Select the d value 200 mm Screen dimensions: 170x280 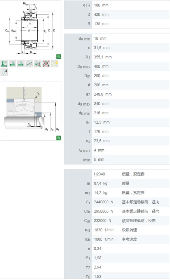tap(101, 85)
